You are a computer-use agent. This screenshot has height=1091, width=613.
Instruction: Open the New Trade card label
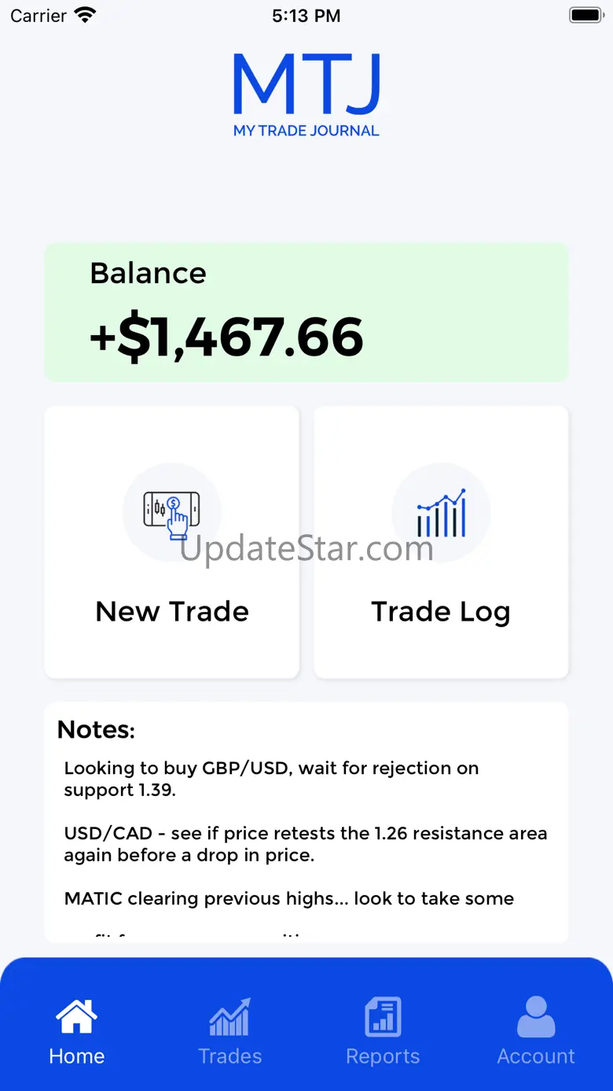click(x=171, y=612)
